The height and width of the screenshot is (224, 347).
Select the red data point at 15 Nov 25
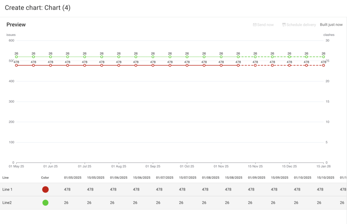click(255, 65)
